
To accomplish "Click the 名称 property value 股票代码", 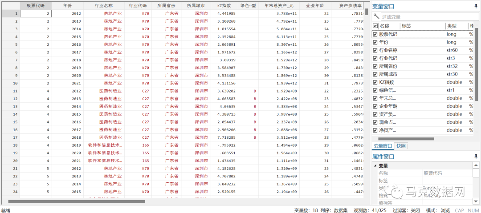I will pos(433,173).
